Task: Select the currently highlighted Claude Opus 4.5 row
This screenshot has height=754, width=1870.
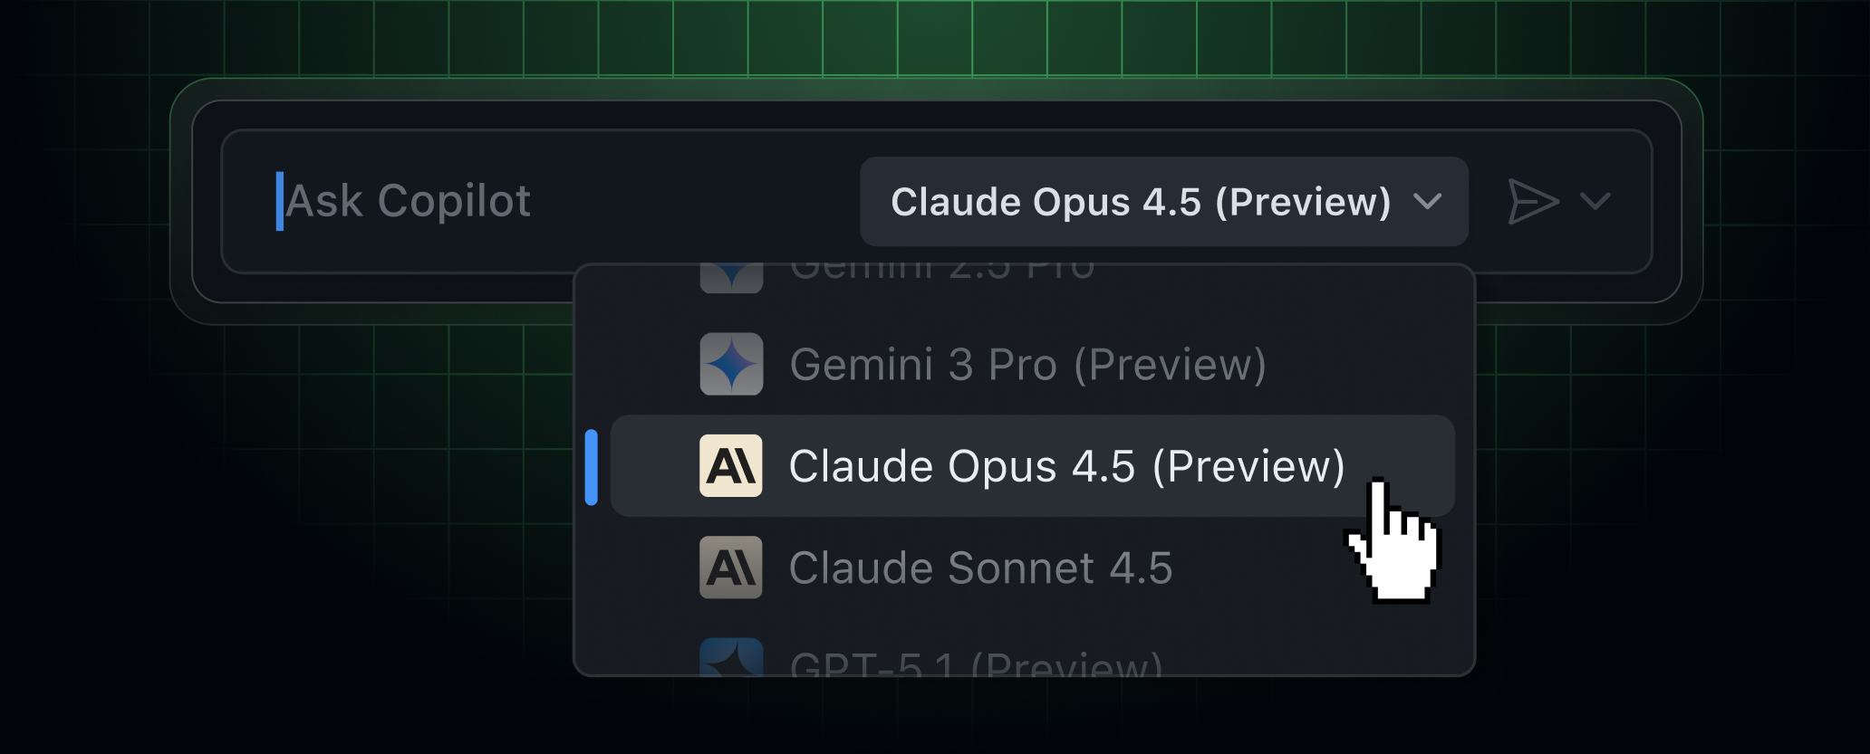Action: tap(1033, 466)
